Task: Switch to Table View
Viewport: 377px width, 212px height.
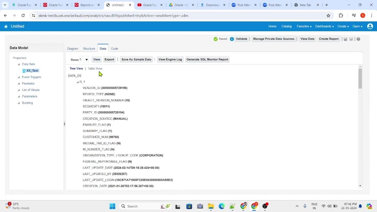Action: [x=95, y=69]
